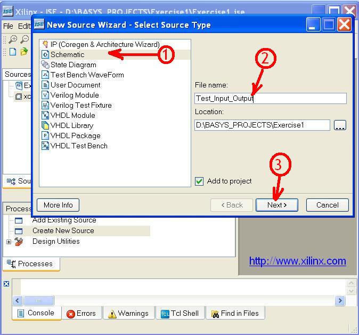The width and height of the screenshot is (359, 335).
Task: Browse for location with the ... button
Action: 340,125
